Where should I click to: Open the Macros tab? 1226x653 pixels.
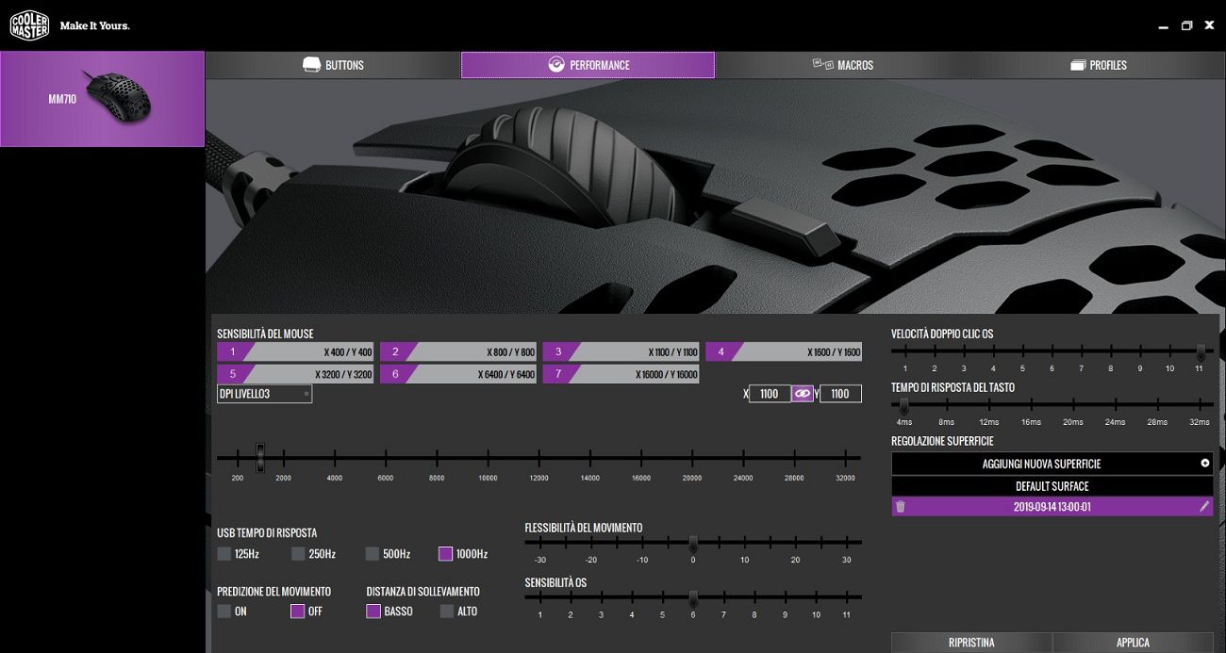click(x=843, y=65)
